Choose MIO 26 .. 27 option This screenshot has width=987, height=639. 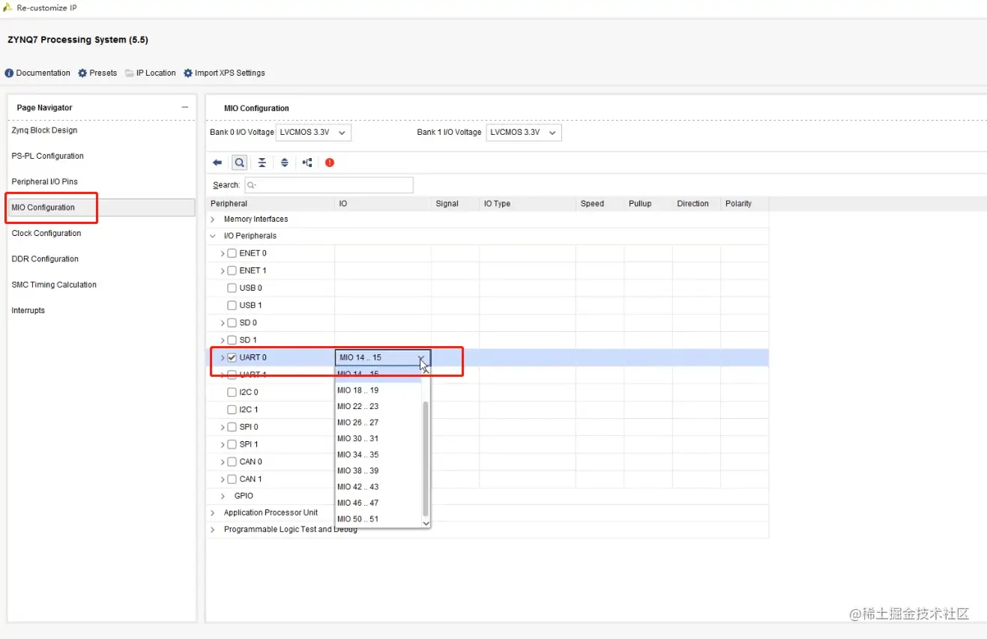point(378,423)
